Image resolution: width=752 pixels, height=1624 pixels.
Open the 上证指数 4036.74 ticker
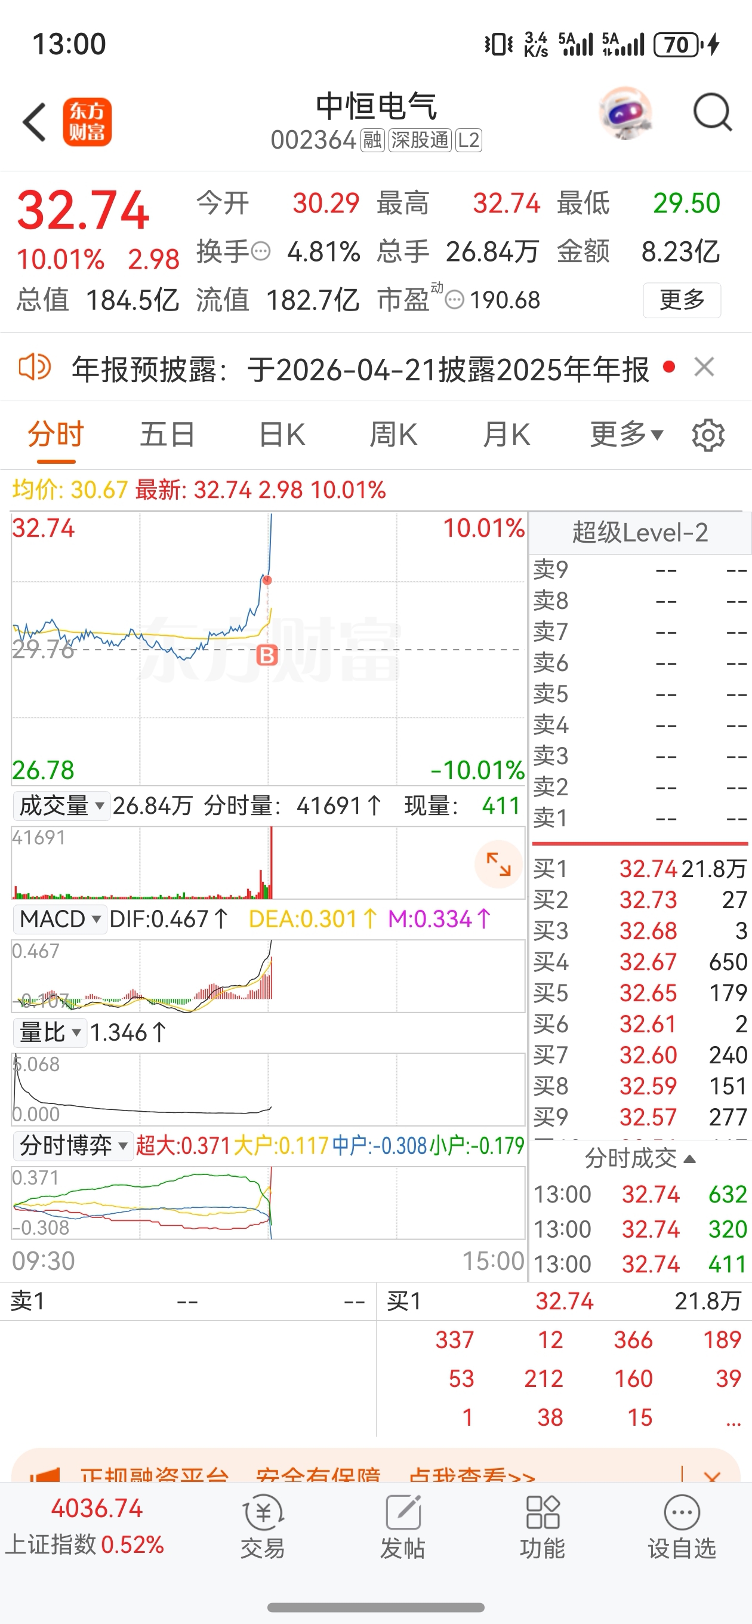coord(85,1526)
